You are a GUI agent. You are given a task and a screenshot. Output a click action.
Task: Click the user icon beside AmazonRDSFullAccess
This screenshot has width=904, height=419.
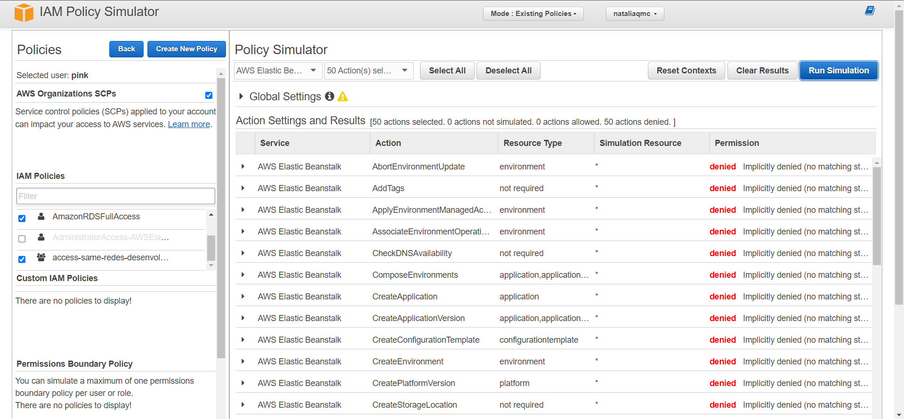point(41,217)
